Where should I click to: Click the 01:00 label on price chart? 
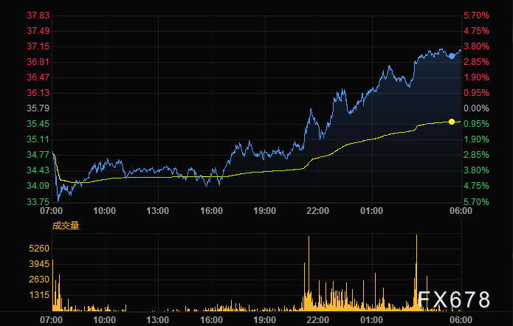coord(372,211)
